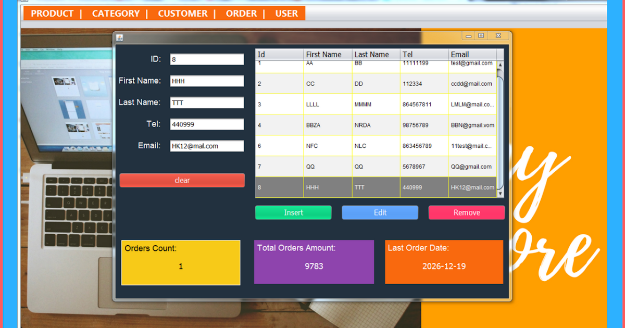Click the red clear button
This screenshot has width=625, height=328.
pos(182,180)
